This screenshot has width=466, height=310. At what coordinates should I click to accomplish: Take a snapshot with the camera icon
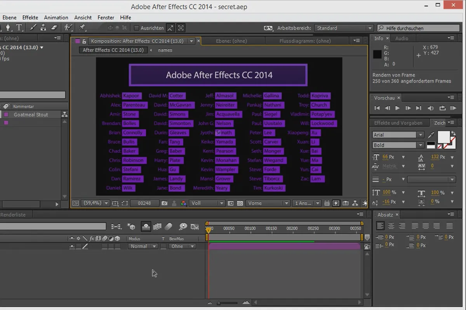pyautogui.click(x=165, y=203)
